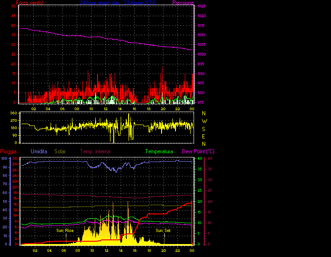Select the 'Pioggia' legend label
This screenshot has height=257, width=331.
coord(8,151)
